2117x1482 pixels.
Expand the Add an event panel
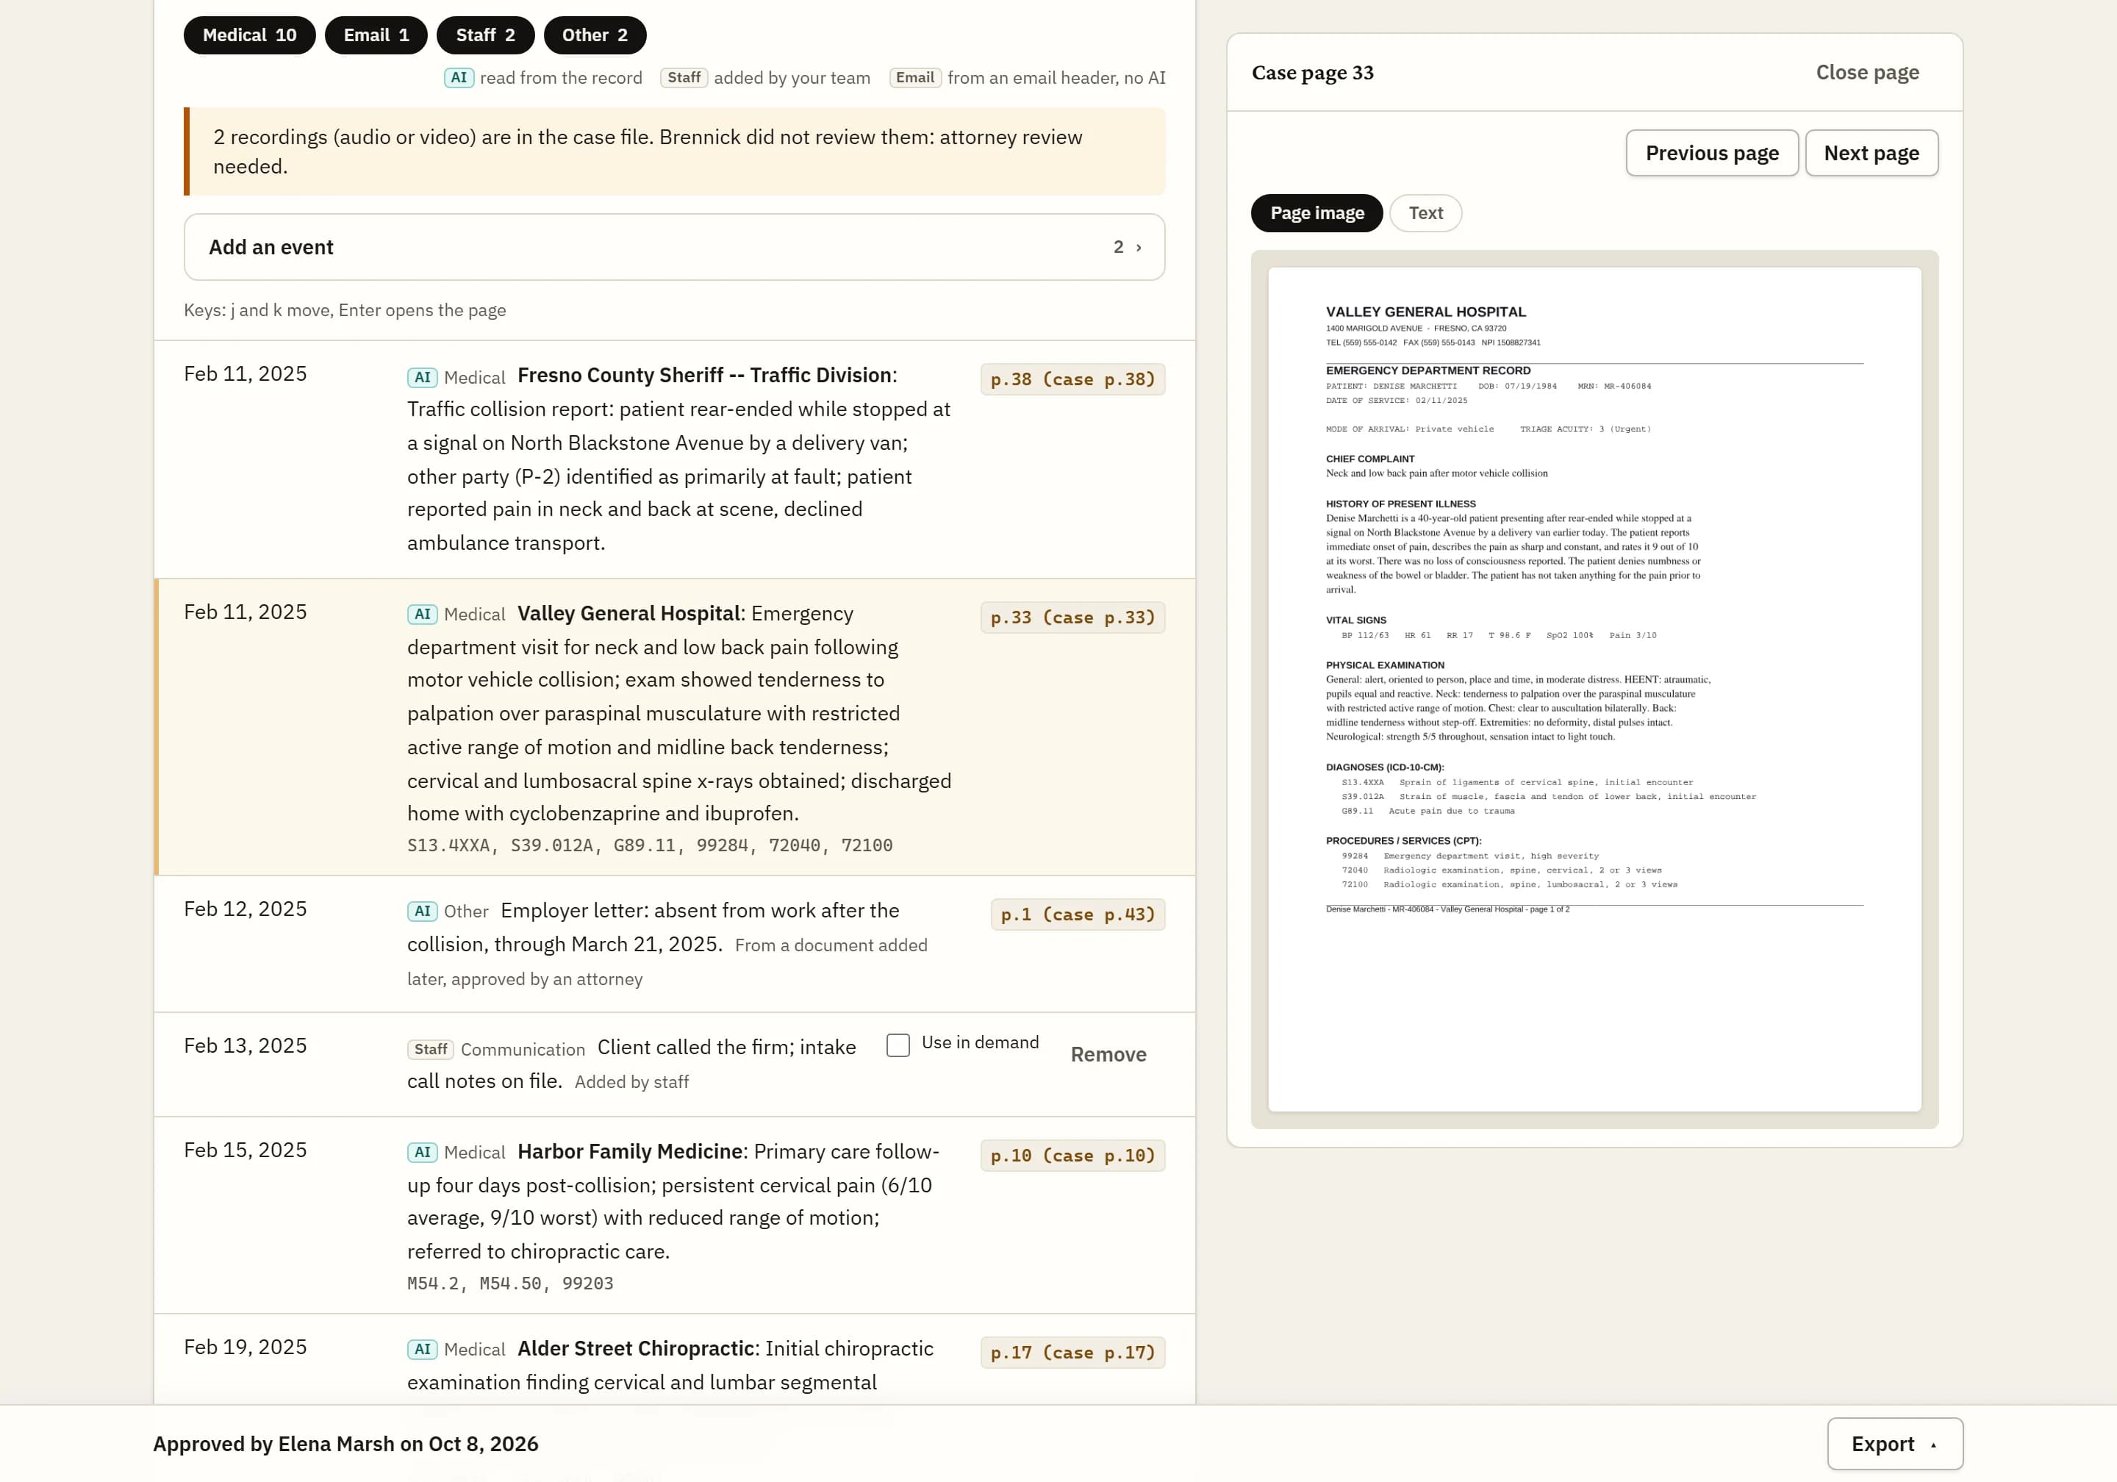674,247
